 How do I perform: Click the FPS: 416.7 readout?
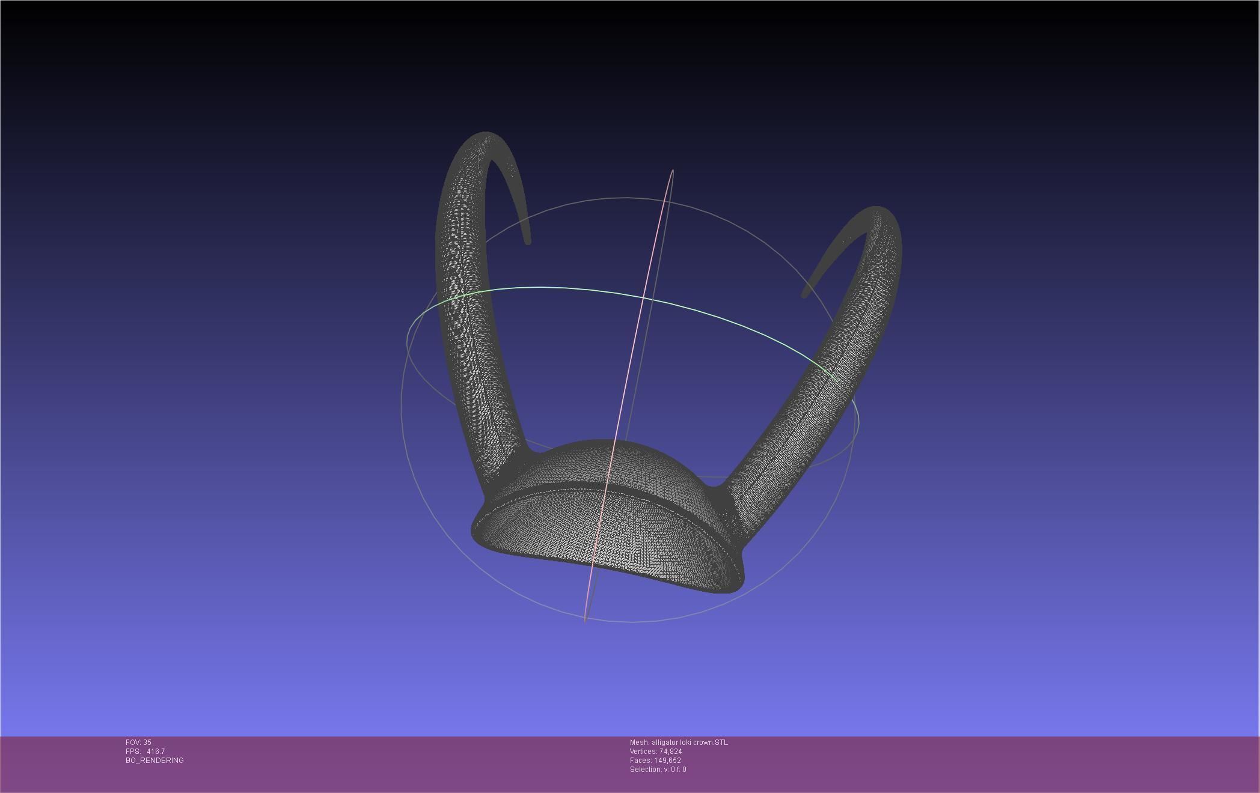pyautogui.click(x=145, y=752)
